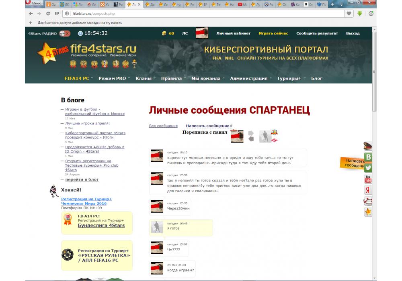Switch to the Odnoklassniki first tab
402x281 pixels.
51,4
